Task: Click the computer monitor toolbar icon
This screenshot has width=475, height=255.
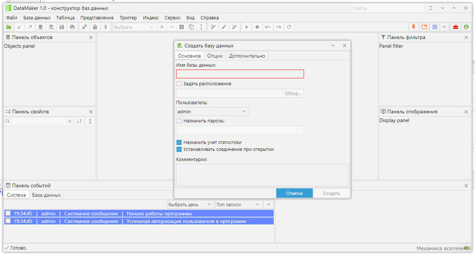Action: pyautogui.click(x=41, y=27)
